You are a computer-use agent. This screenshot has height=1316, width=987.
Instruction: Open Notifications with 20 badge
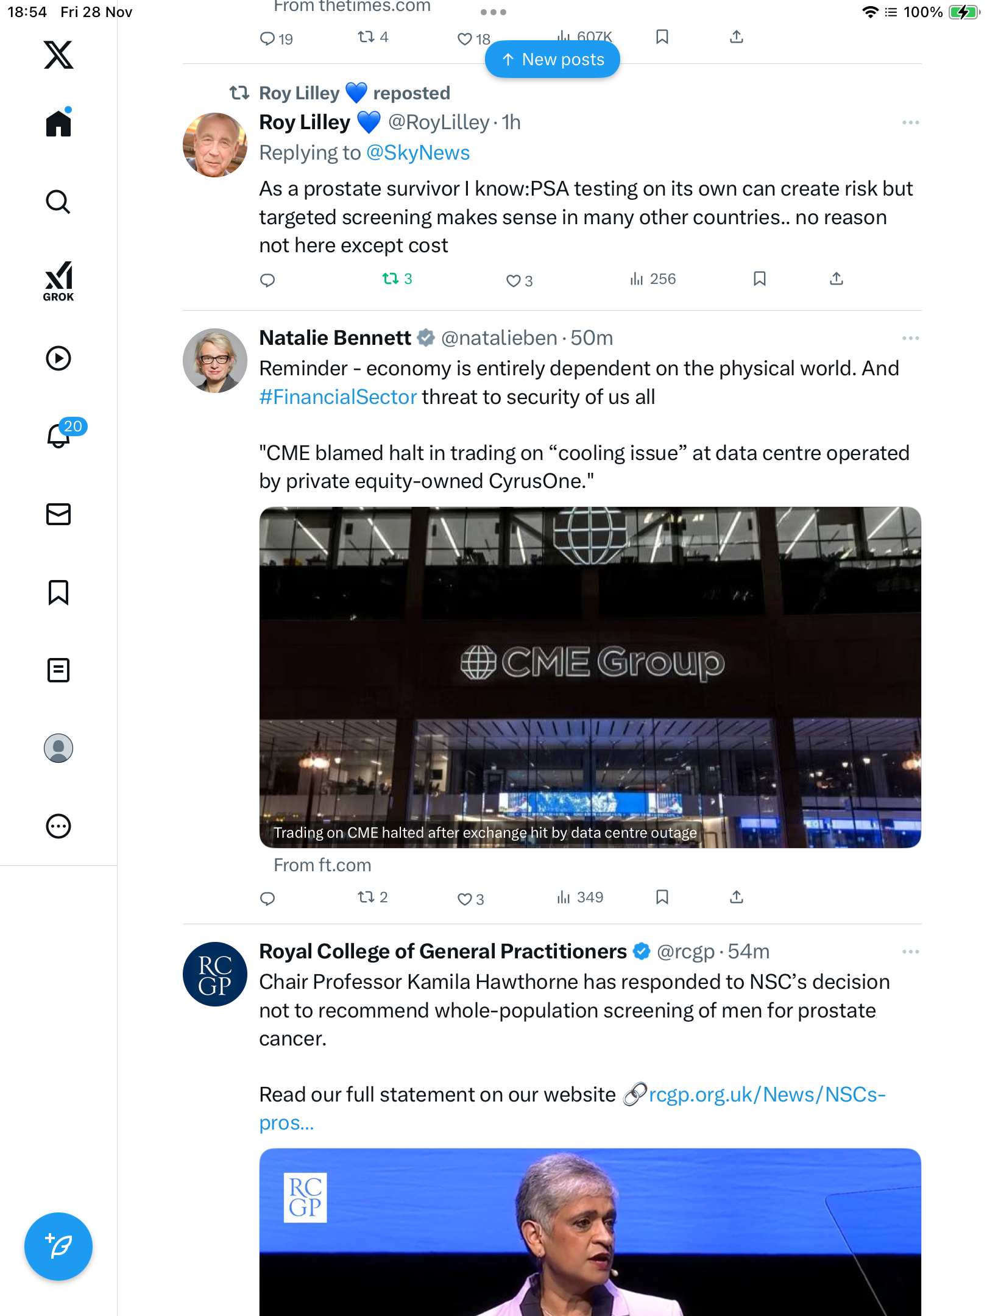click(60, 435)
